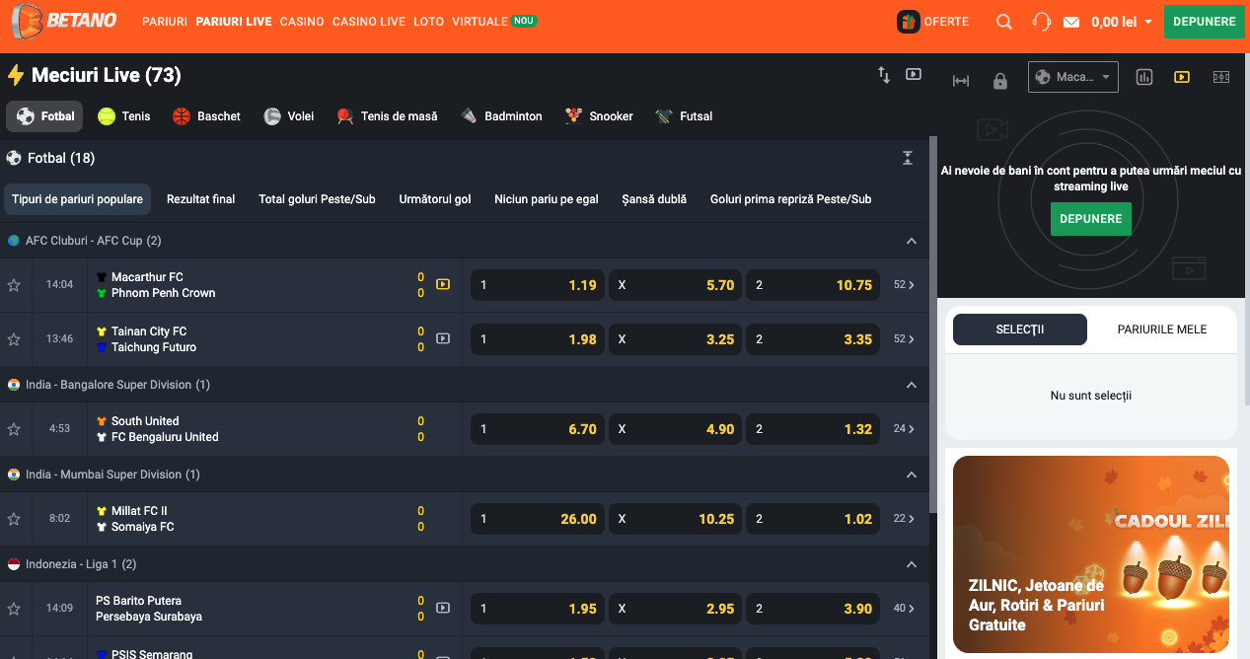Viewport: 1250px width, 659px height.
Task: Select the yellow live stream icon in right panel
Action: point(1182,77)
